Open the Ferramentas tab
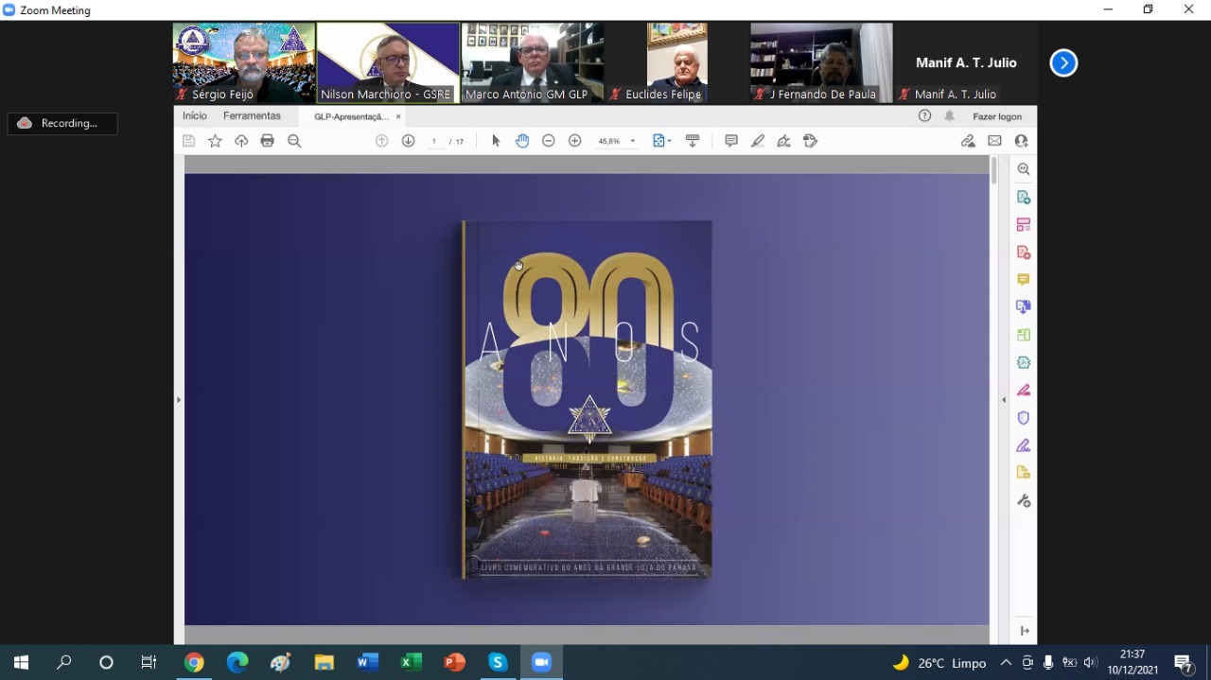This screenshot has height=680, width=1211. click(x=252, y=116)
